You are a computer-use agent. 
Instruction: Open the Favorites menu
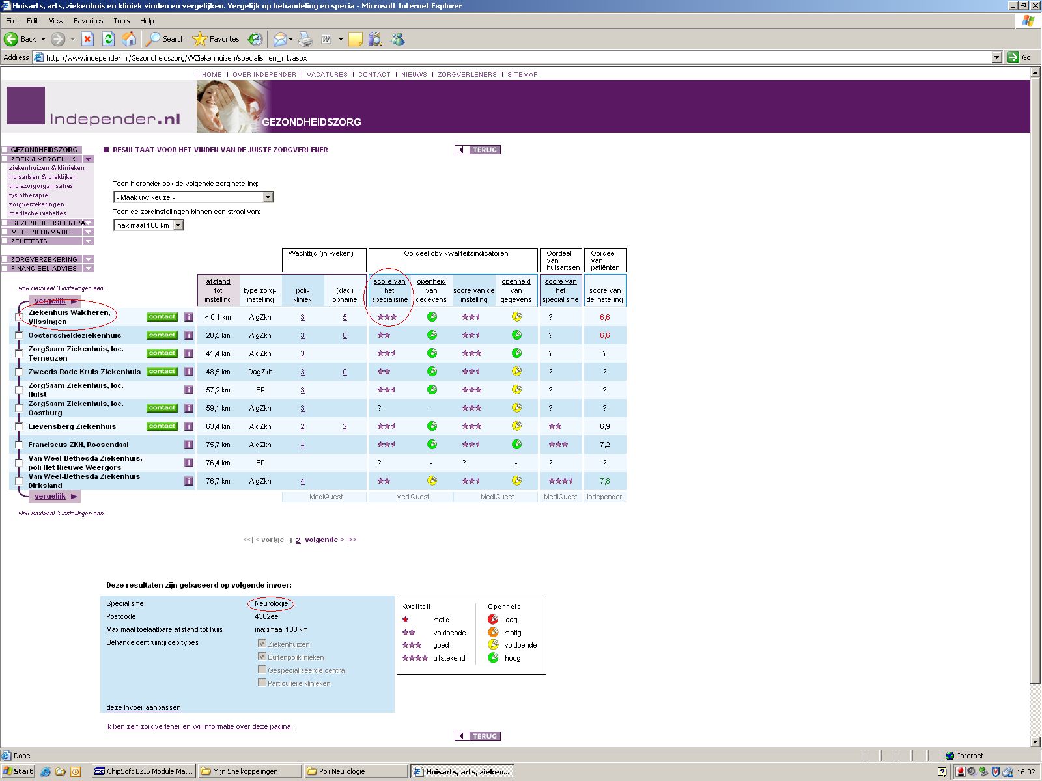coord(89,21)
